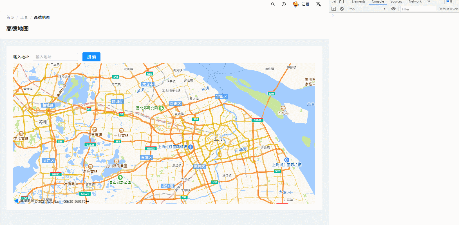Select the Console tab
Image resolution: width=459 pixels, height=225 pixels.
pyautogui.click(x=378, y=2)
